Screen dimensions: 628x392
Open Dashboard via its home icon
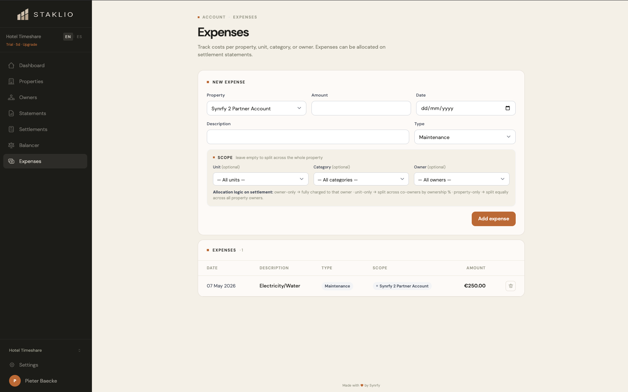[11, 65]
